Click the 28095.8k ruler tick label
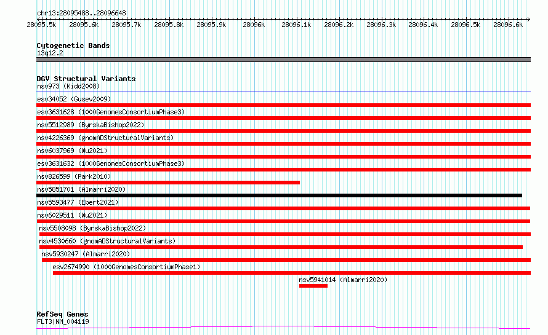 point(169,25)
